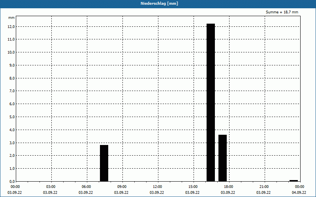Click the 21:00 time label

pyautogui.click(x=264, y=187)
